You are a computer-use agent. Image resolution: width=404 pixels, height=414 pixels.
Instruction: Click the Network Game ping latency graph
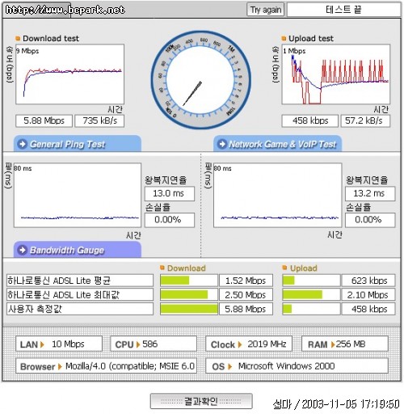[x=278, y=195]
